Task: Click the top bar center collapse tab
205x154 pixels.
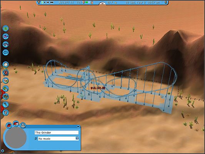Action: click(x=102, y=3)
